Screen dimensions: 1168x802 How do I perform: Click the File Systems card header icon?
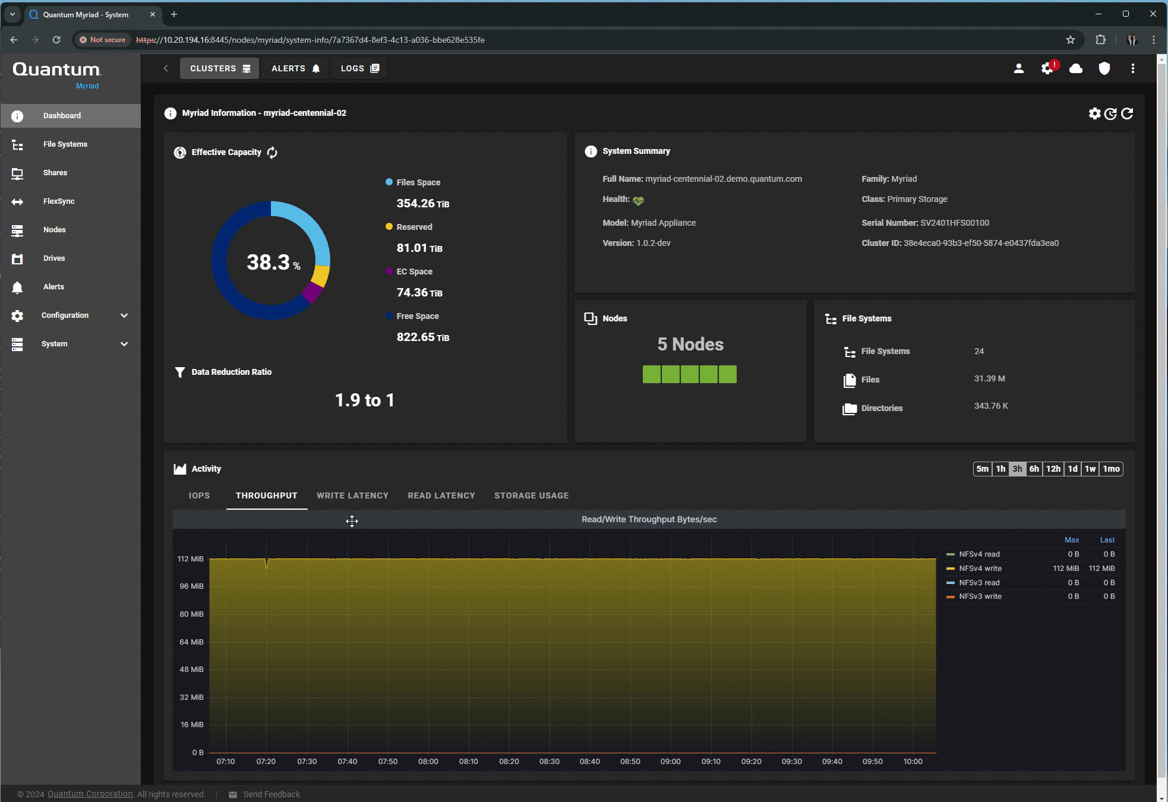coord(831,319)
